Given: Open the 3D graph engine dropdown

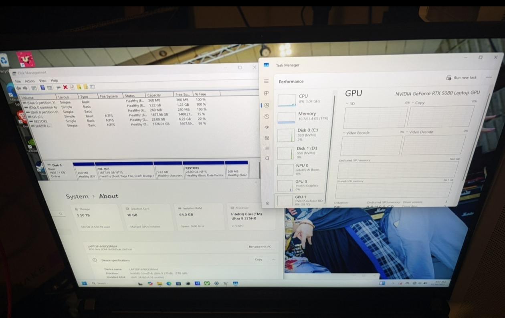Looking at the screenshot, I should pos(349,104).
